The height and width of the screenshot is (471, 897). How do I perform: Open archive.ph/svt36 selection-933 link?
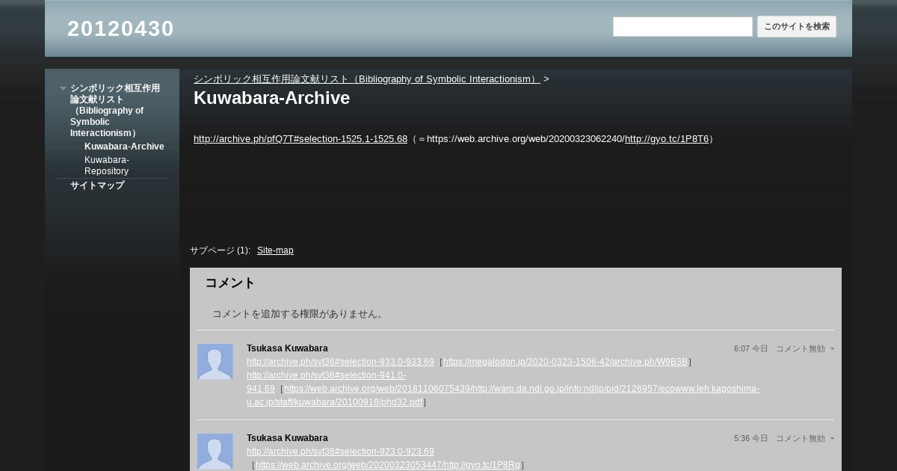click(340, 362)
